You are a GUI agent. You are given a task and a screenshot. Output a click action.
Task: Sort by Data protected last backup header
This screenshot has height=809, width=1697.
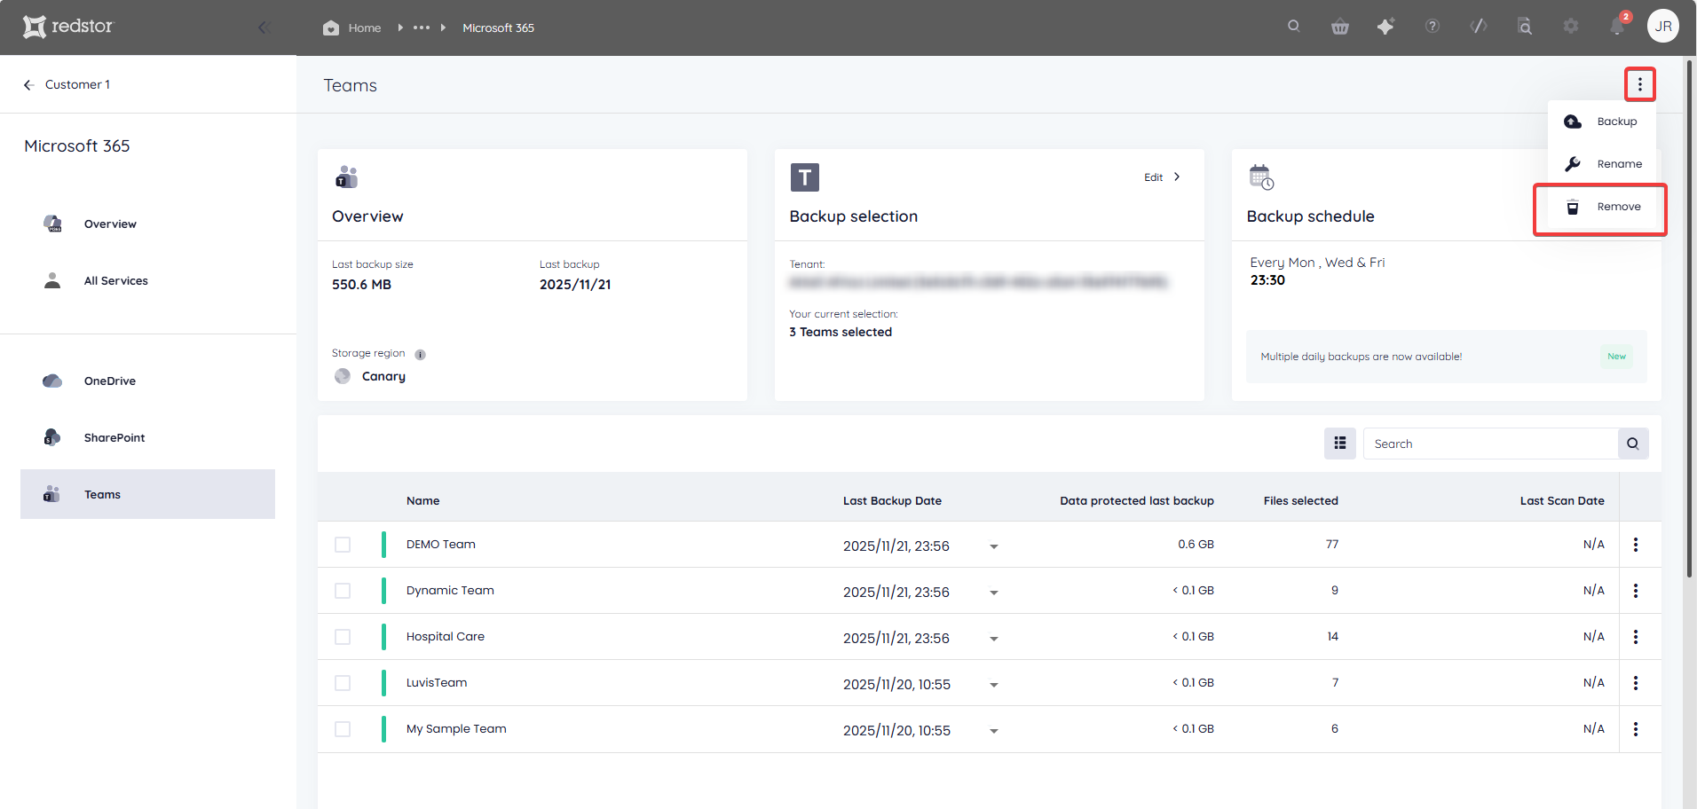click(x=1136, y=500)
